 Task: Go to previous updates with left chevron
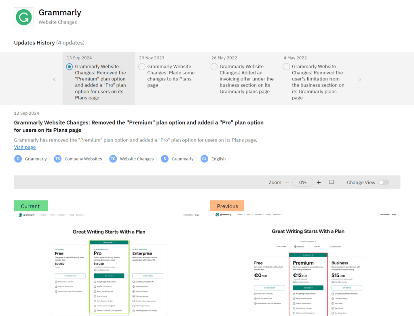pyautogui.click(x=55, y=80)
